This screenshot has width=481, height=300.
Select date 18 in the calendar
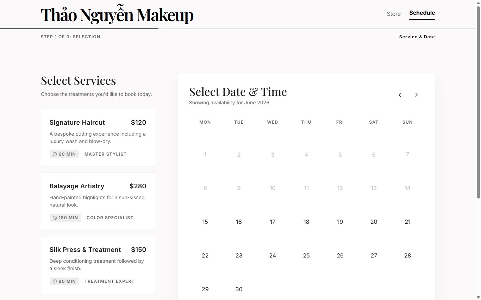(x=306, y=222)
